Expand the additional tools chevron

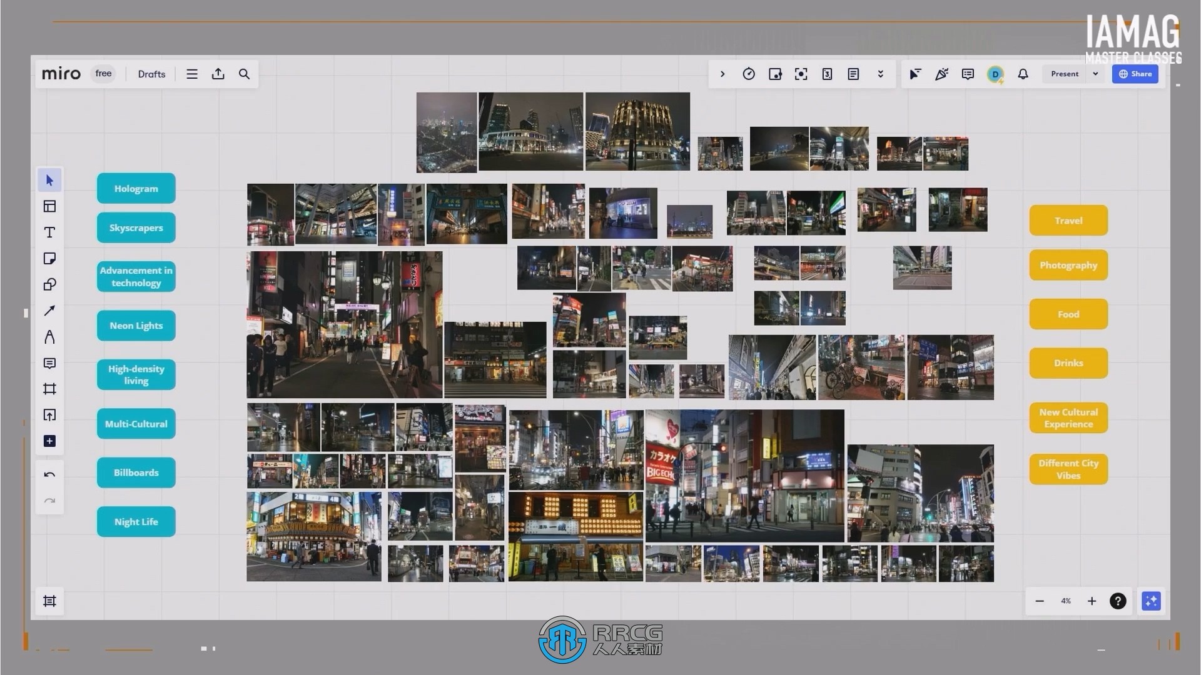[880, 74]
